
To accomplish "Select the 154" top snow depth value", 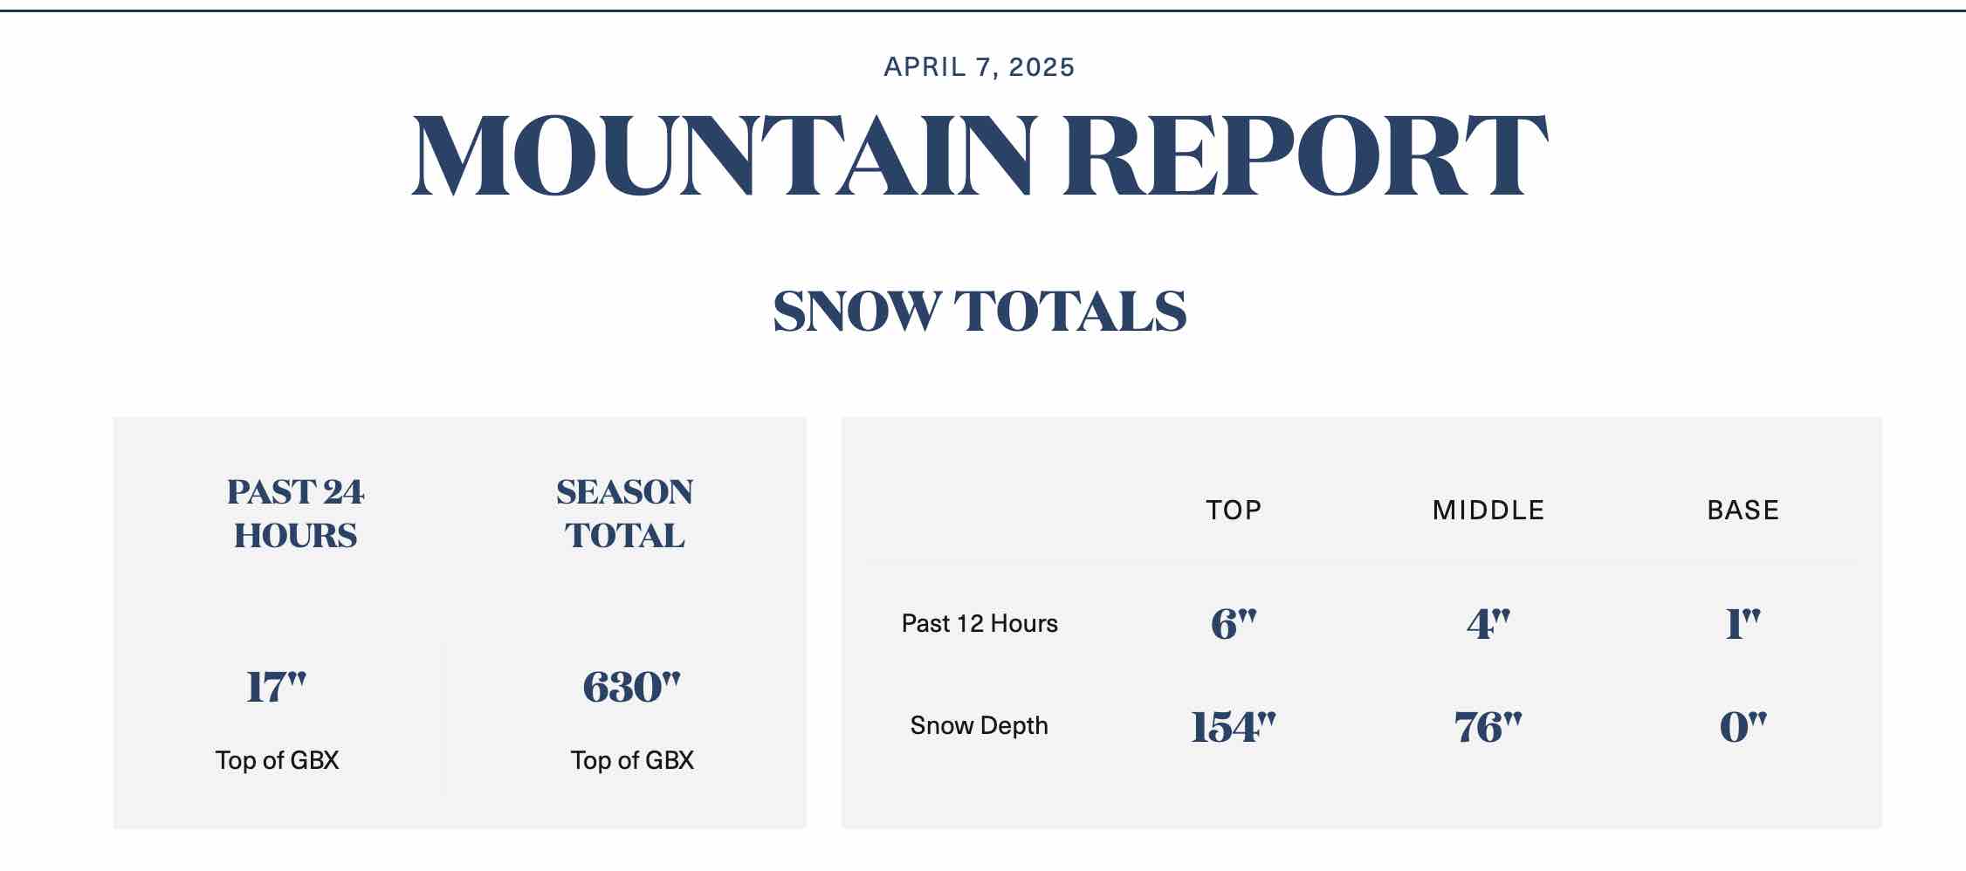I will [1234, 727].
